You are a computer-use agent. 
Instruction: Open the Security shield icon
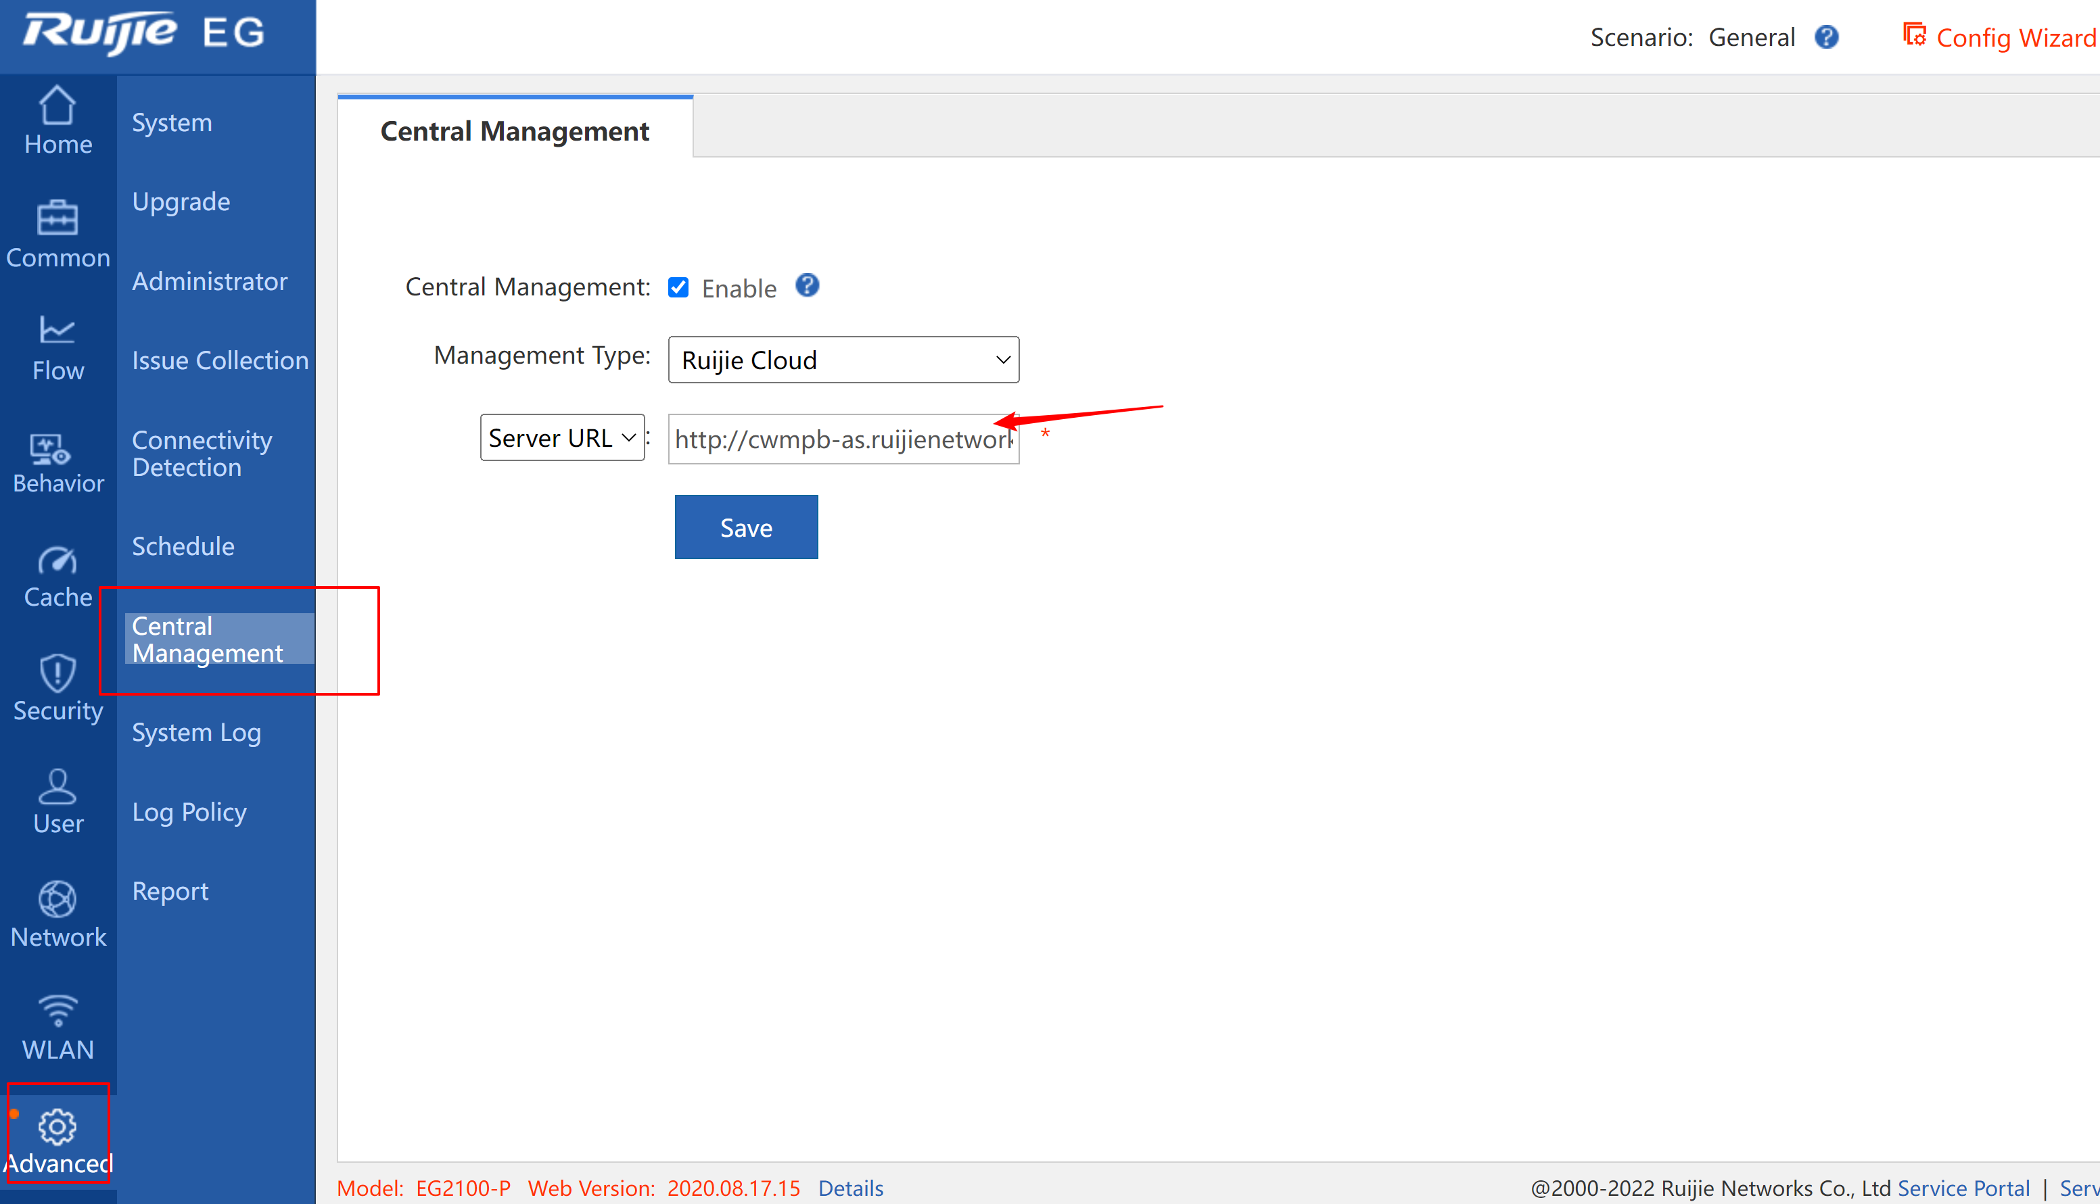click(57, 672)
